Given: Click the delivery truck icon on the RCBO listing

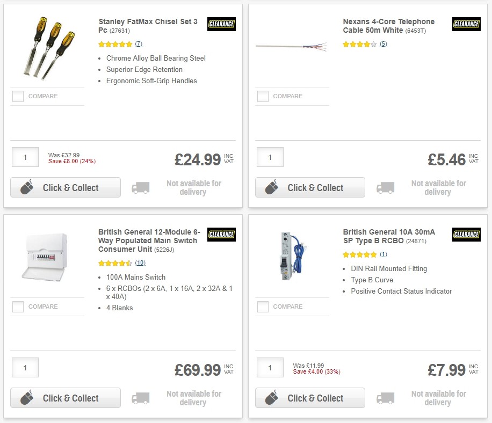Looking at the screenshot, I should point(386,398).
